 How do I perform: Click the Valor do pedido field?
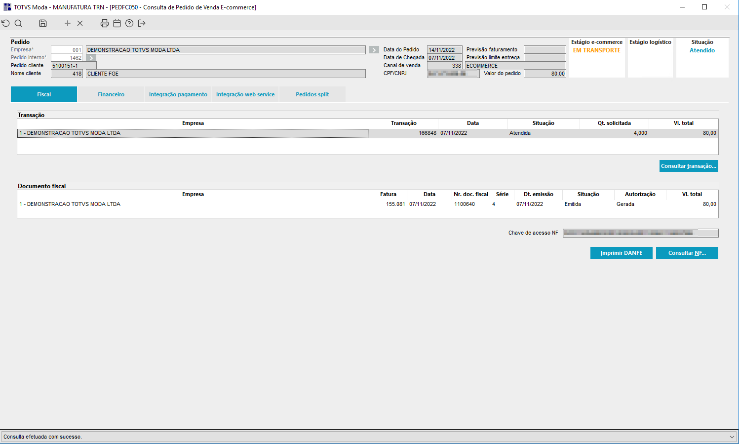point(545,74)
